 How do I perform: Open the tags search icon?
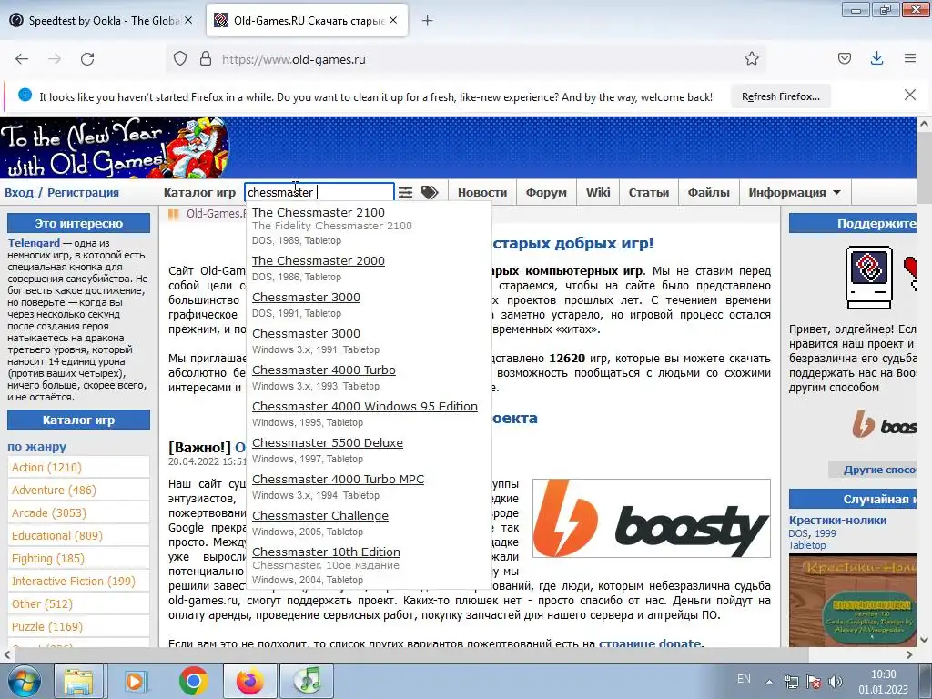[x=430, y=192]
